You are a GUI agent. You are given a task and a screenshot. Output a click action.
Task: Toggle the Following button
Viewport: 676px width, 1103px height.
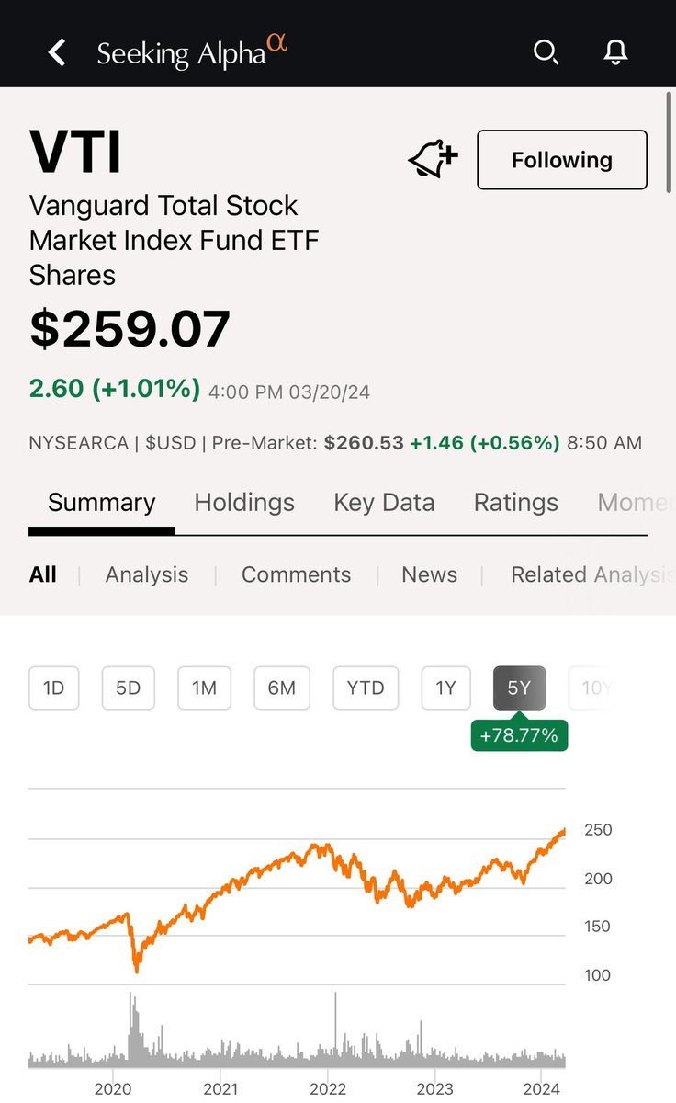pos(562,160)
